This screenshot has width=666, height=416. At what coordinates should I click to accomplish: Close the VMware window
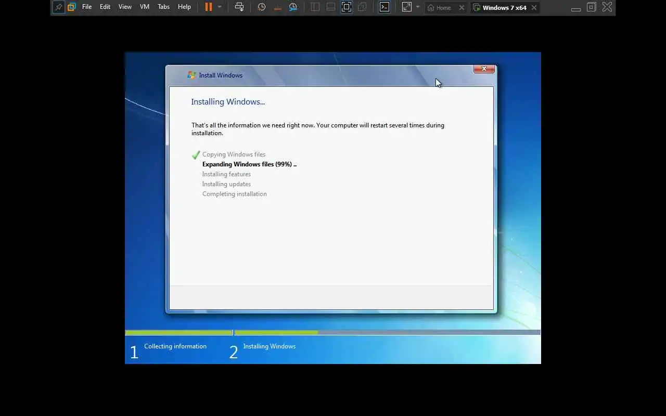point(607,7)
